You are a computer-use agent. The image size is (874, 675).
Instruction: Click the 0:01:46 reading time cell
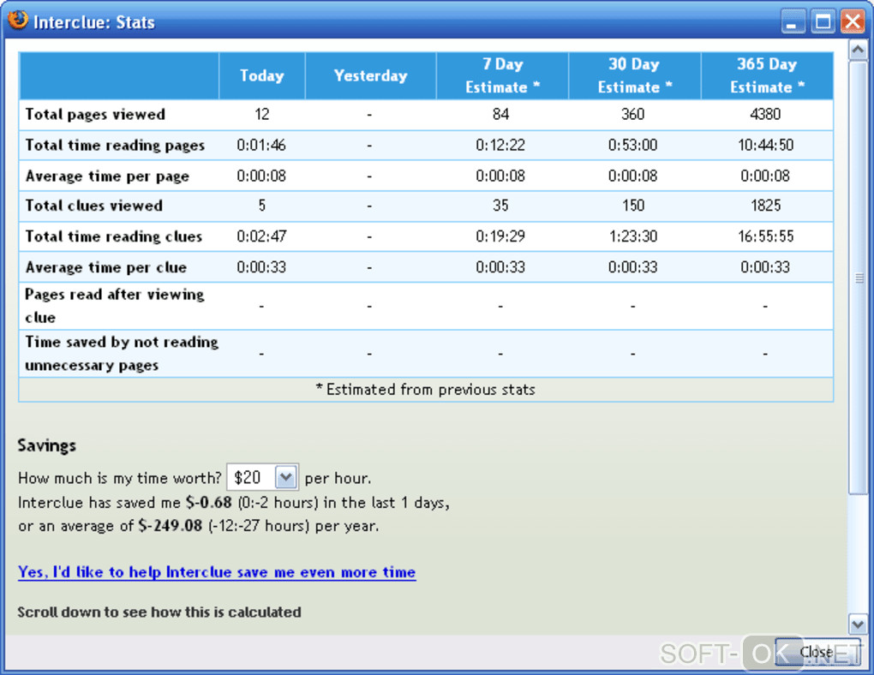tap(261, 146)
